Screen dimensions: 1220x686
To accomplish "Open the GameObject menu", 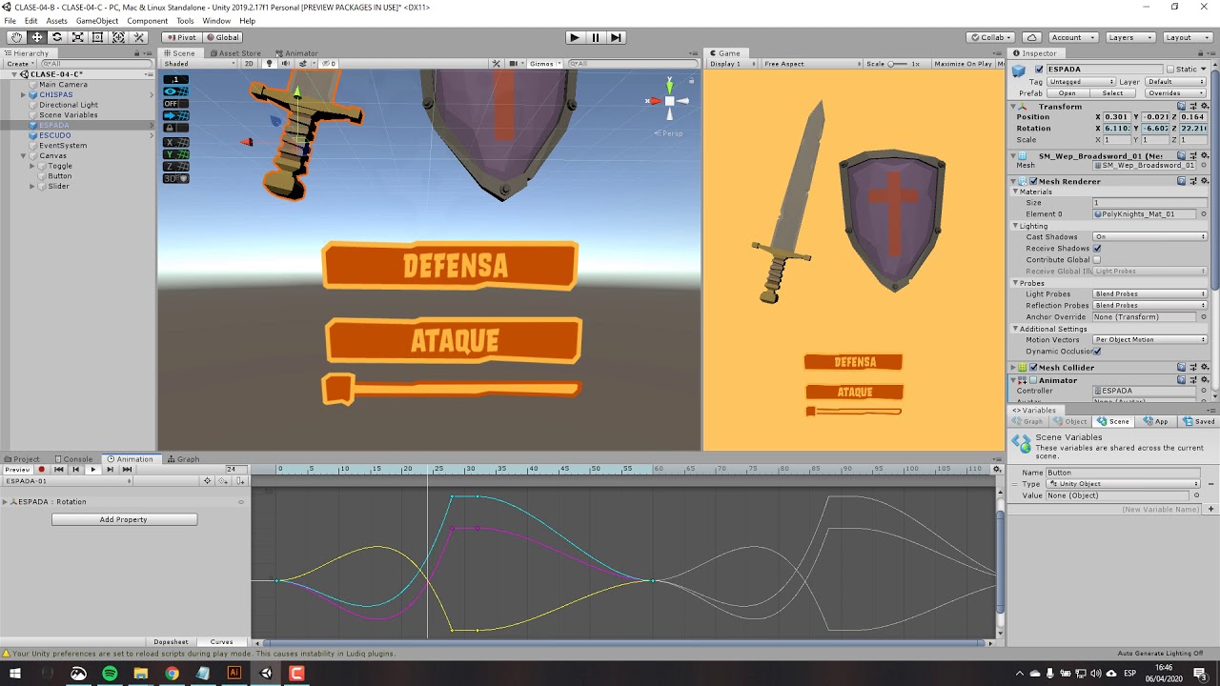I will (x=97, y=20).
